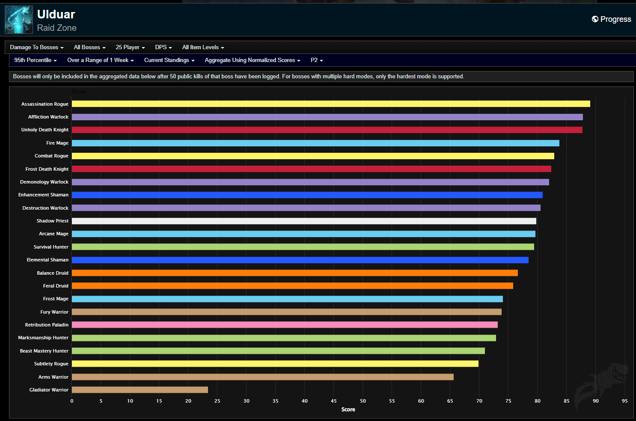Expand the Current Standings dropdown
The height and width of the screenshot is (421, 636).
coord(169,60)
